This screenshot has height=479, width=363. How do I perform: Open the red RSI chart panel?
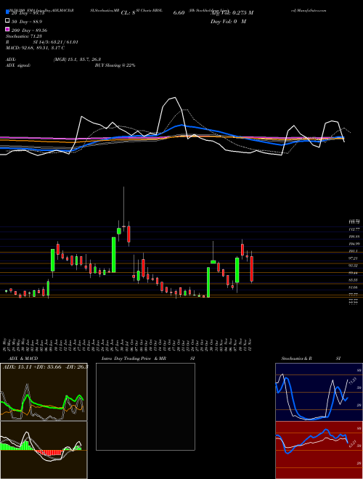click(319, 450)
